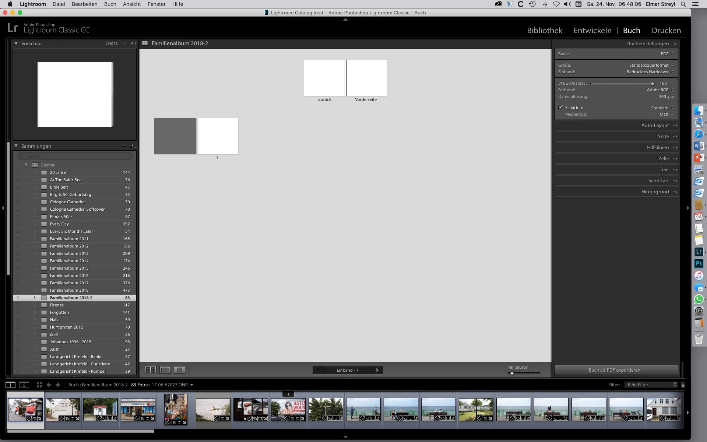Viewport: 707px width, 442px height.
Task: Select the Firenze book collection
Action: (57, 305)
